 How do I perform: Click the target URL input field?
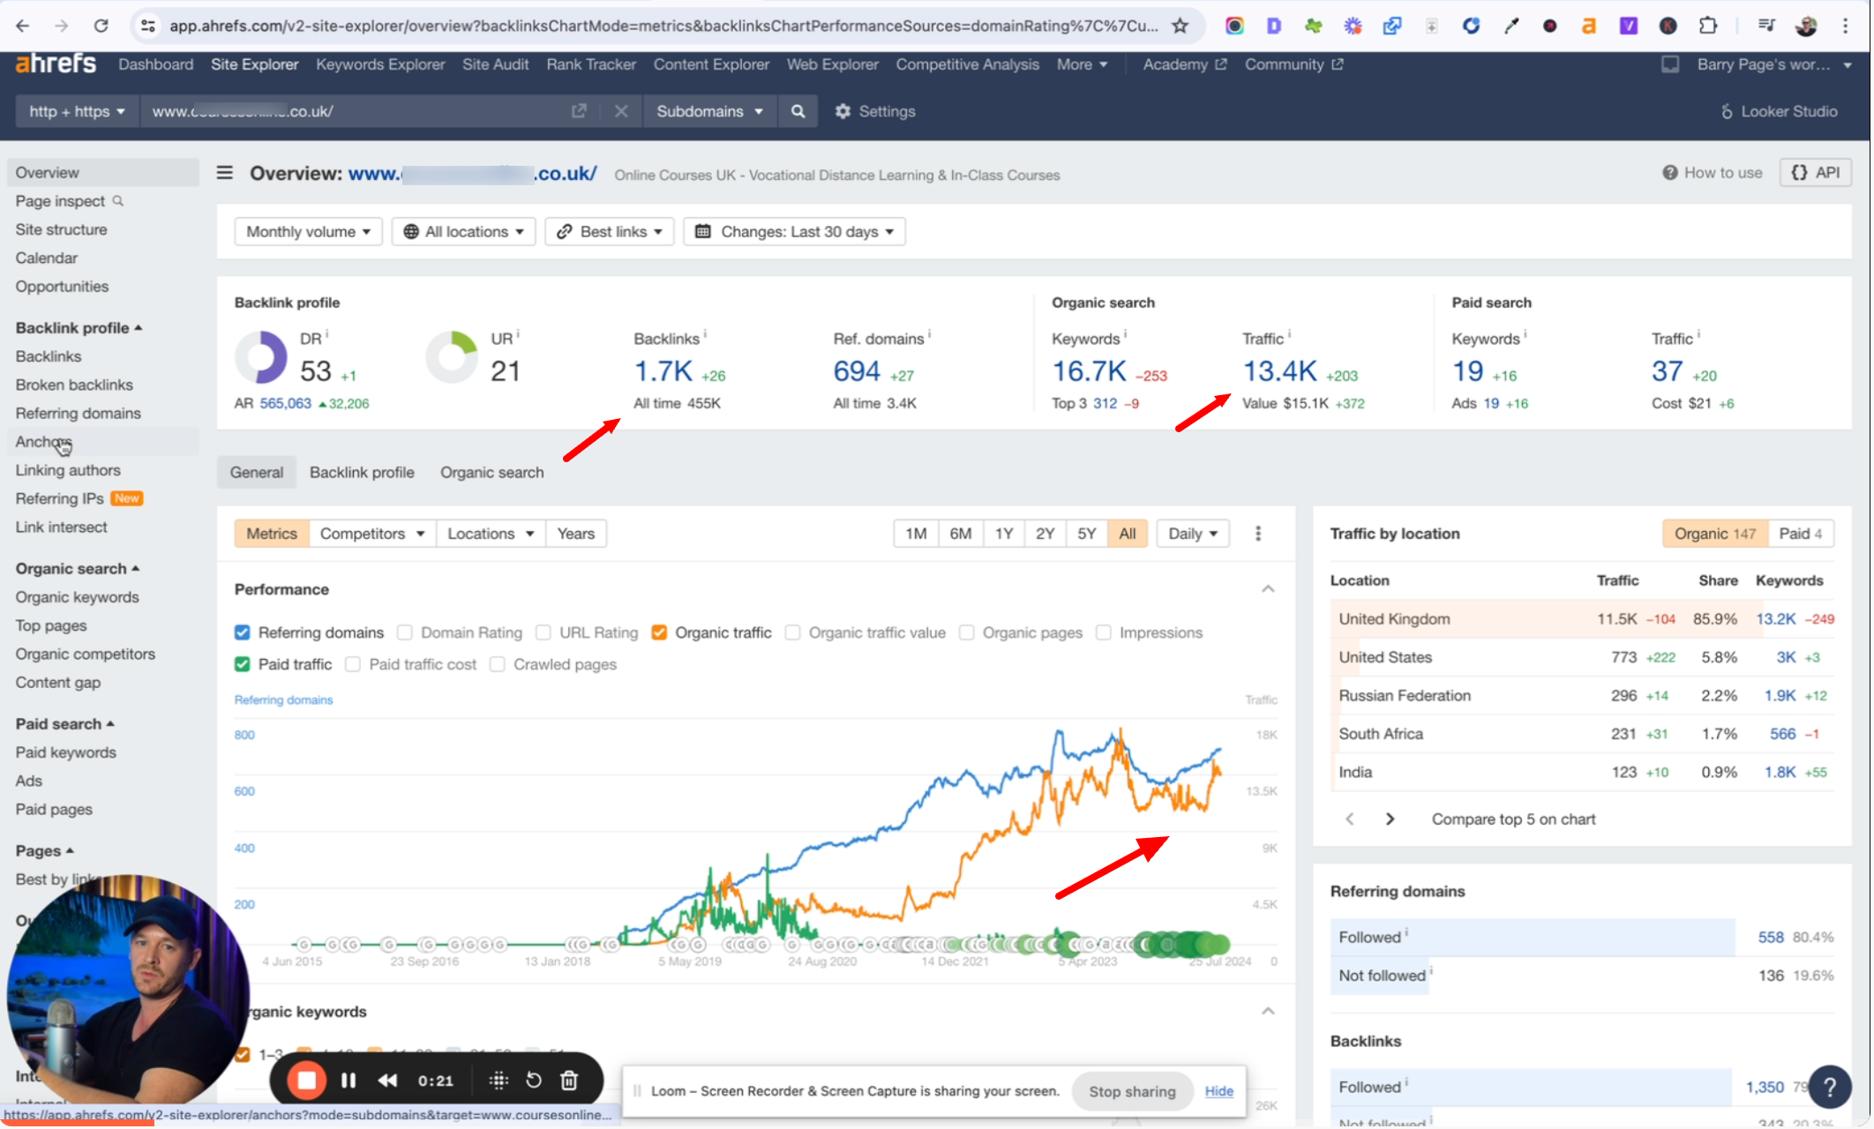point(353,111)
